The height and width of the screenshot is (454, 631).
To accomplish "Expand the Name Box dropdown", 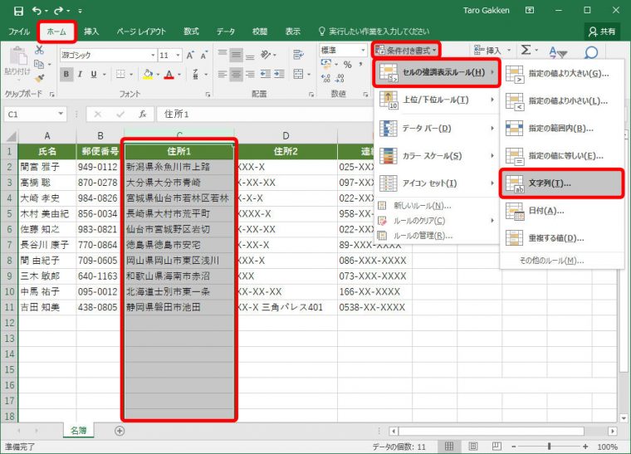I will pyautogui.click(x=61, y=114).
